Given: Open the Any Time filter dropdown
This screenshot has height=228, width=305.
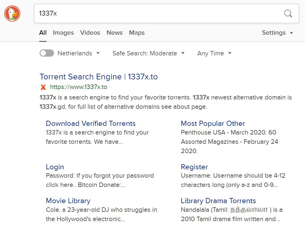Looking at the screenshot, I should pos(214,53).
